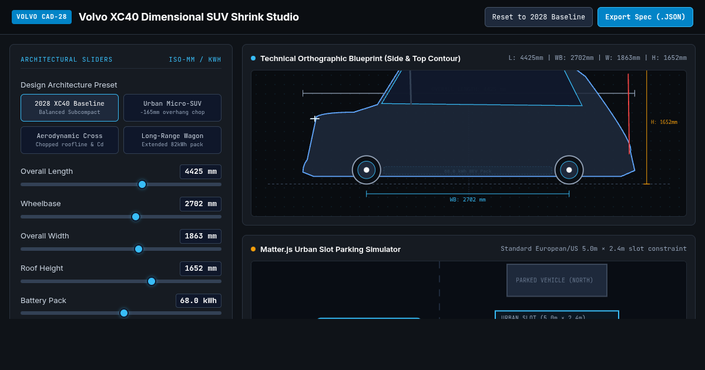Choose the Urban Micro-SUV preset
Screen dimensions: 705x370
(172, 107)
